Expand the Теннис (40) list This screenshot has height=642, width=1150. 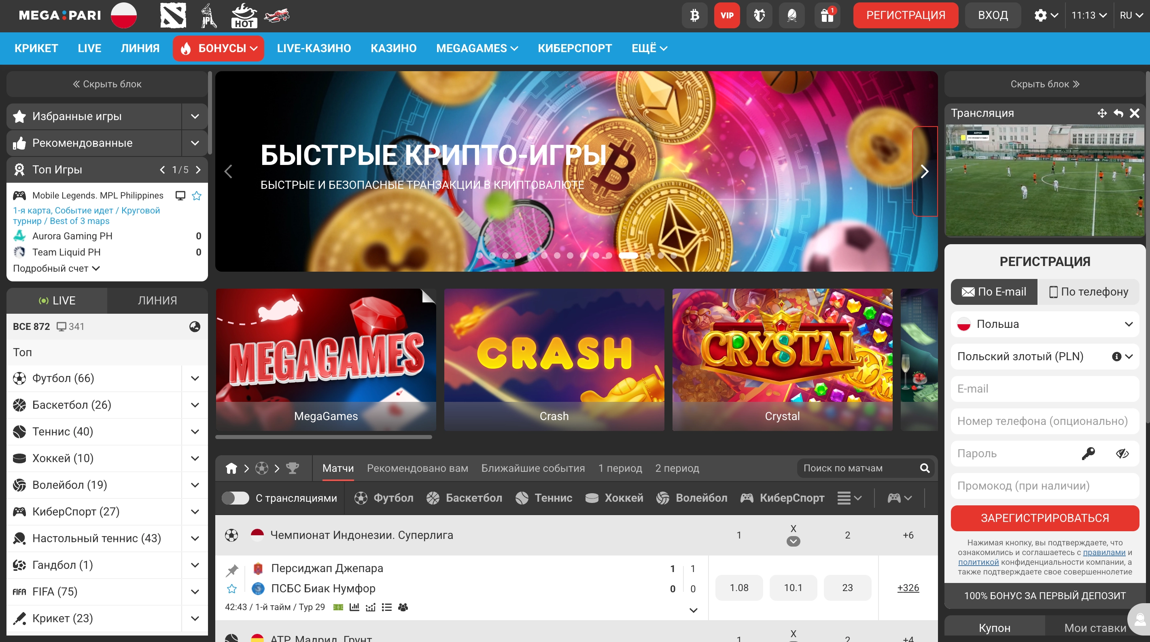point(195,431)
